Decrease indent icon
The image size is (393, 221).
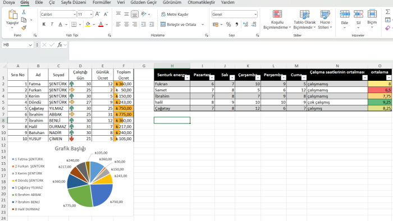[144, 24]
